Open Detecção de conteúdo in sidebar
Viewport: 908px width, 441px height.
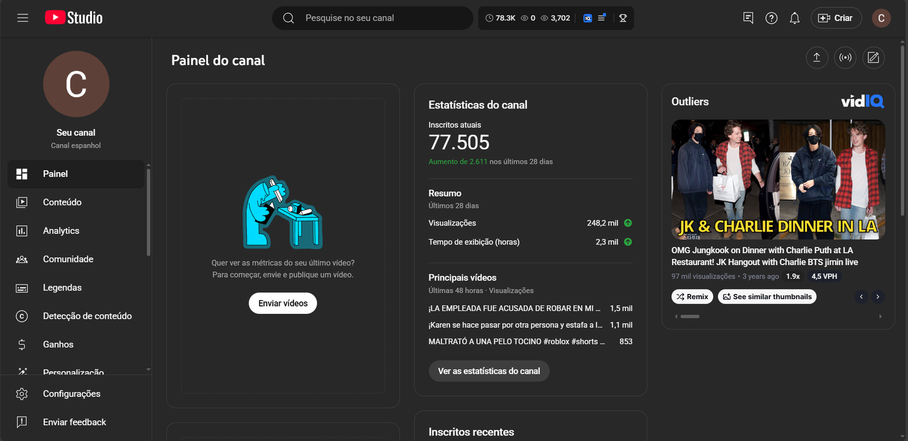(x=76, y=316)
